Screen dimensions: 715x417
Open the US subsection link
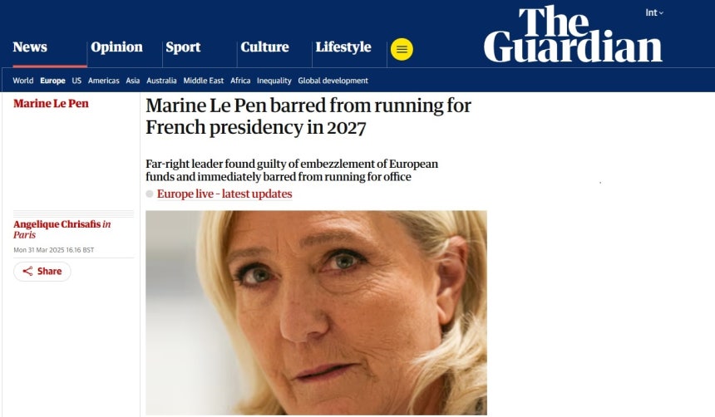[76, 81]
